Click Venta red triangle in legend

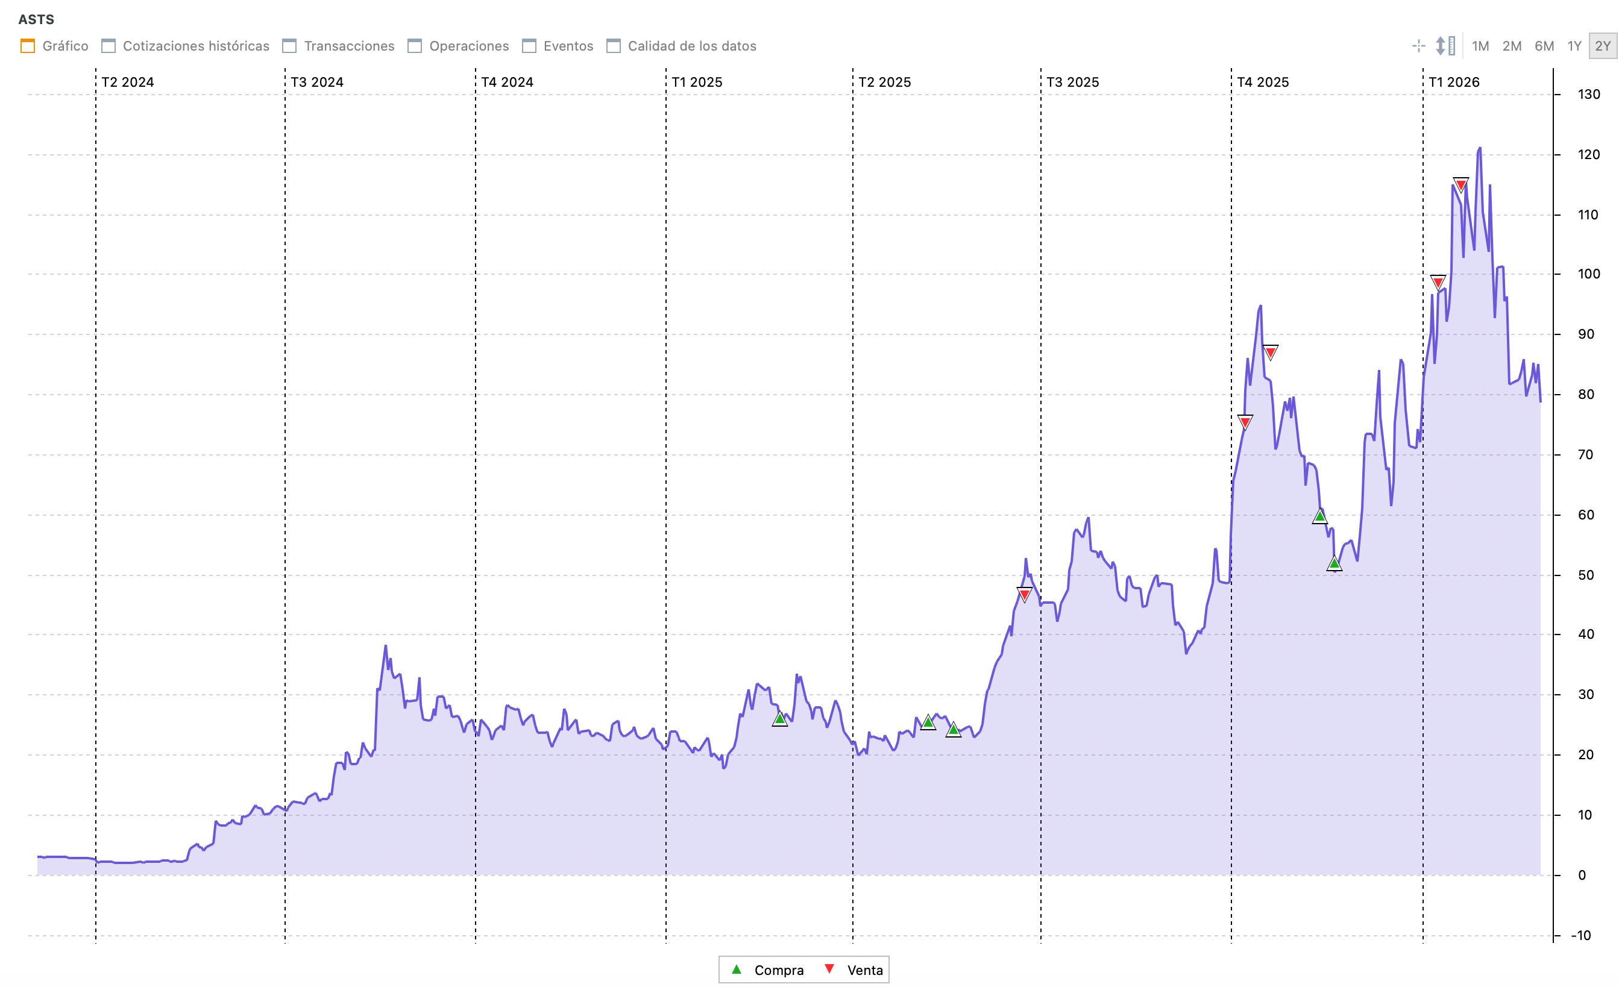tap(829, 970)
